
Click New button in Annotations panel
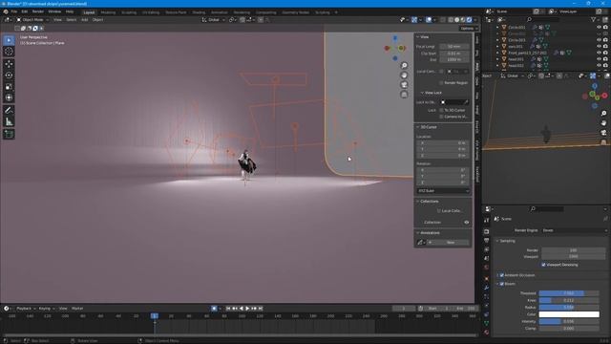(448, 242)
